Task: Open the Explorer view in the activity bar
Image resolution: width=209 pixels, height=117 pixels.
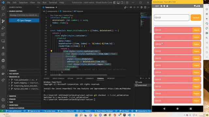Action: 3,8
